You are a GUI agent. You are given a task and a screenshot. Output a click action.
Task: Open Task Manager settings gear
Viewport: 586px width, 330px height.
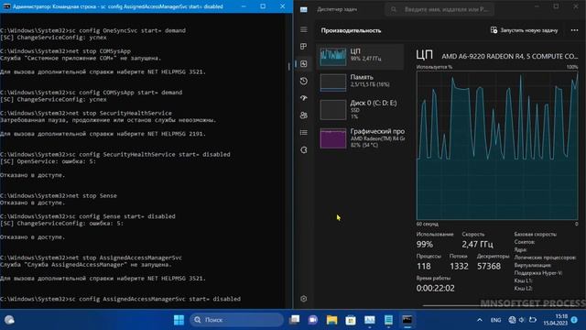point(304,299)
